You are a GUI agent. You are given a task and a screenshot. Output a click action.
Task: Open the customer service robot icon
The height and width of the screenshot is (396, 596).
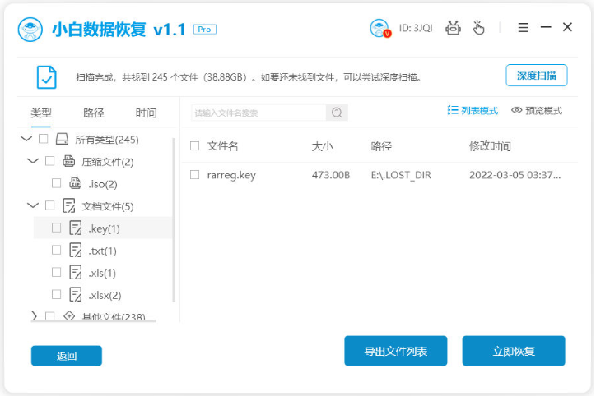point(453,28)
